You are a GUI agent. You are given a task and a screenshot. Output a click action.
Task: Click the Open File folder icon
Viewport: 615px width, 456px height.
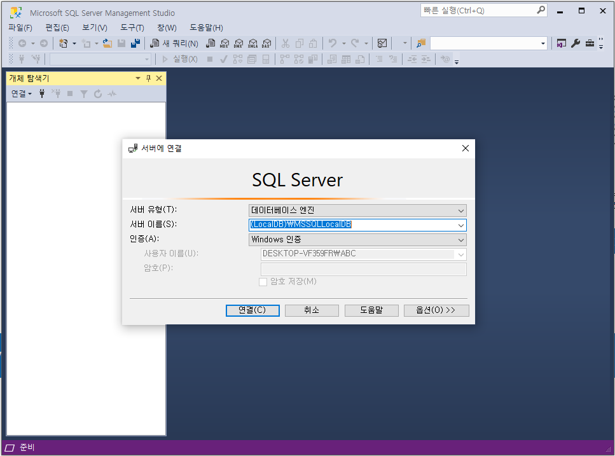coord(107,43)
